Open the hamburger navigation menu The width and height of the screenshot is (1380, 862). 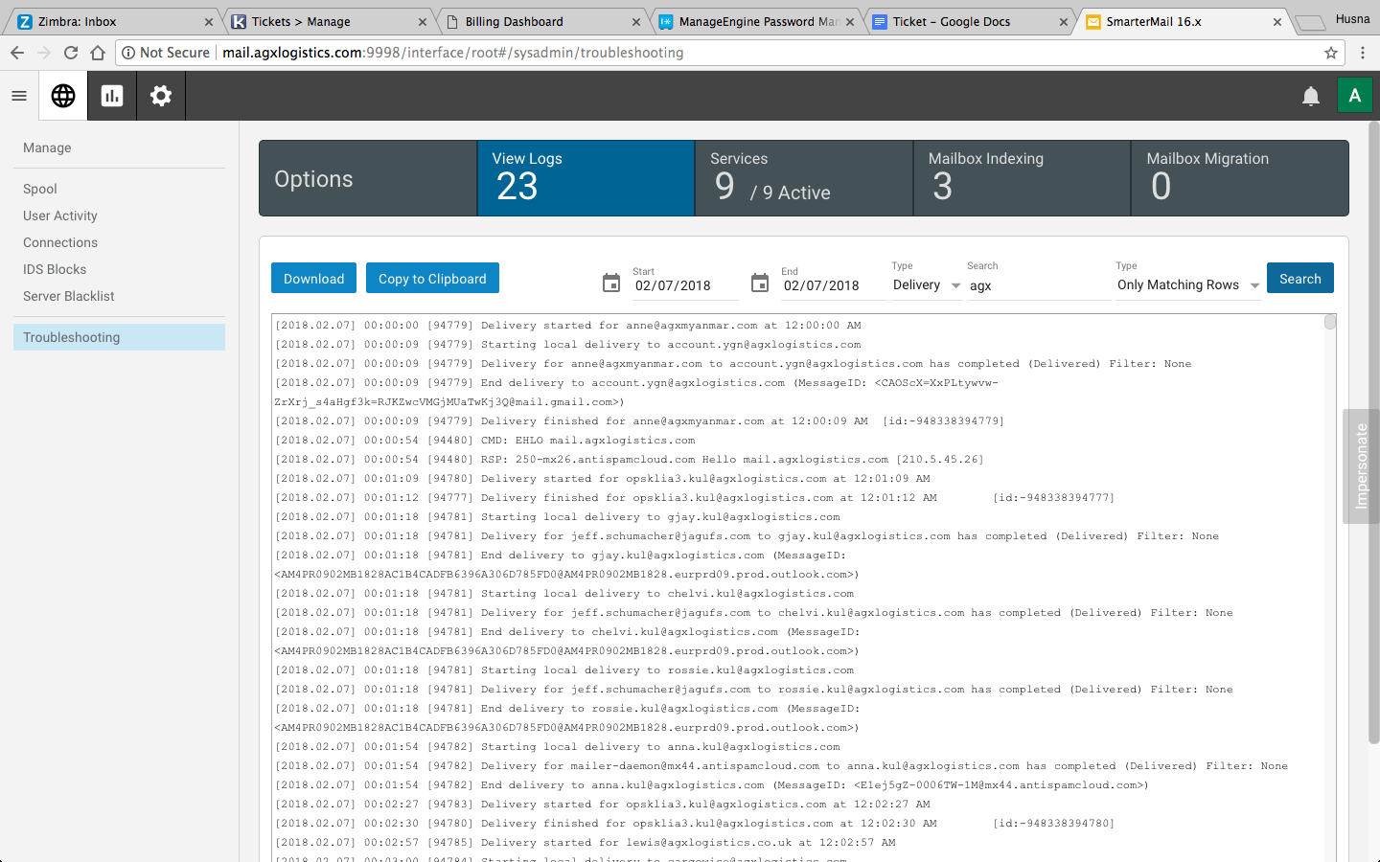click(19, 96)
